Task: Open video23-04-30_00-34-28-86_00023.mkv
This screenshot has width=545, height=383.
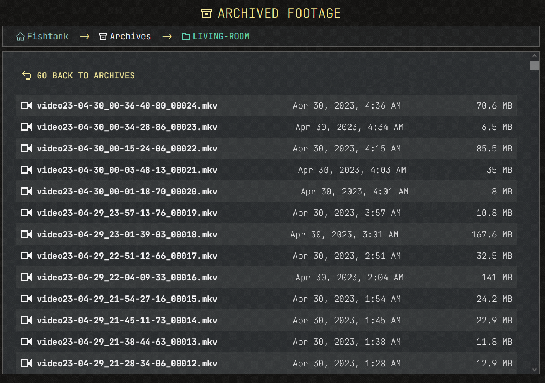Action: point(127,127)
